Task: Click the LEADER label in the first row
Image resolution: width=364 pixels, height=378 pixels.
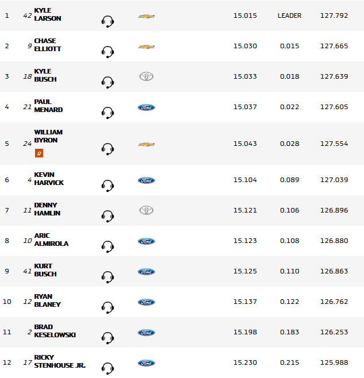Action: coord(289,16)
